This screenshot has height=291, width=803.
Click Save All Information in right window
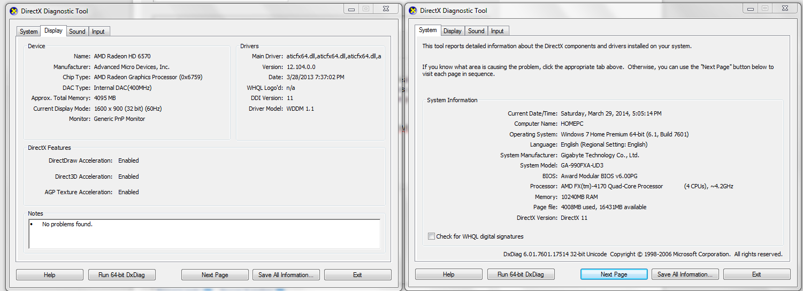pos(685,274)
